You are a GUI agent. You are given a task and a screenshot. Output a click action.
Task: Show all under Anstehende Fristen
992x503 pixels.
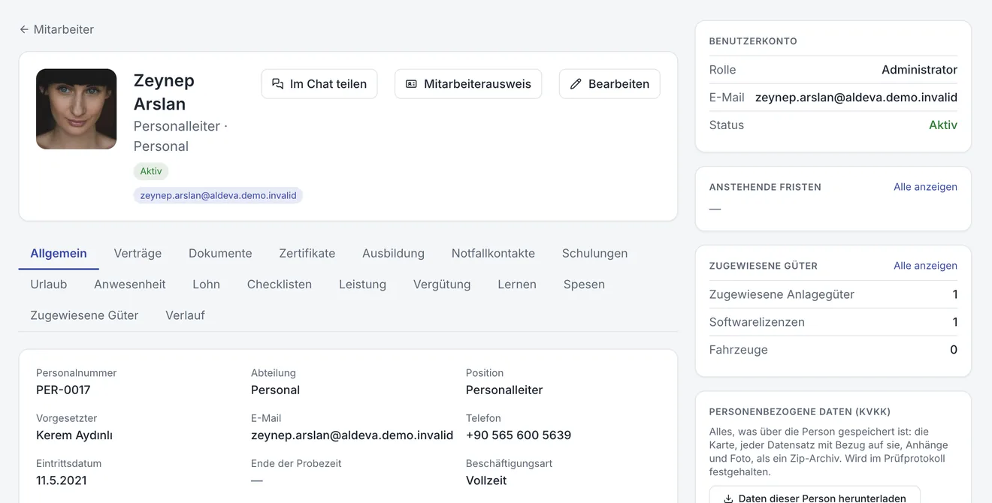pos(925,187)
